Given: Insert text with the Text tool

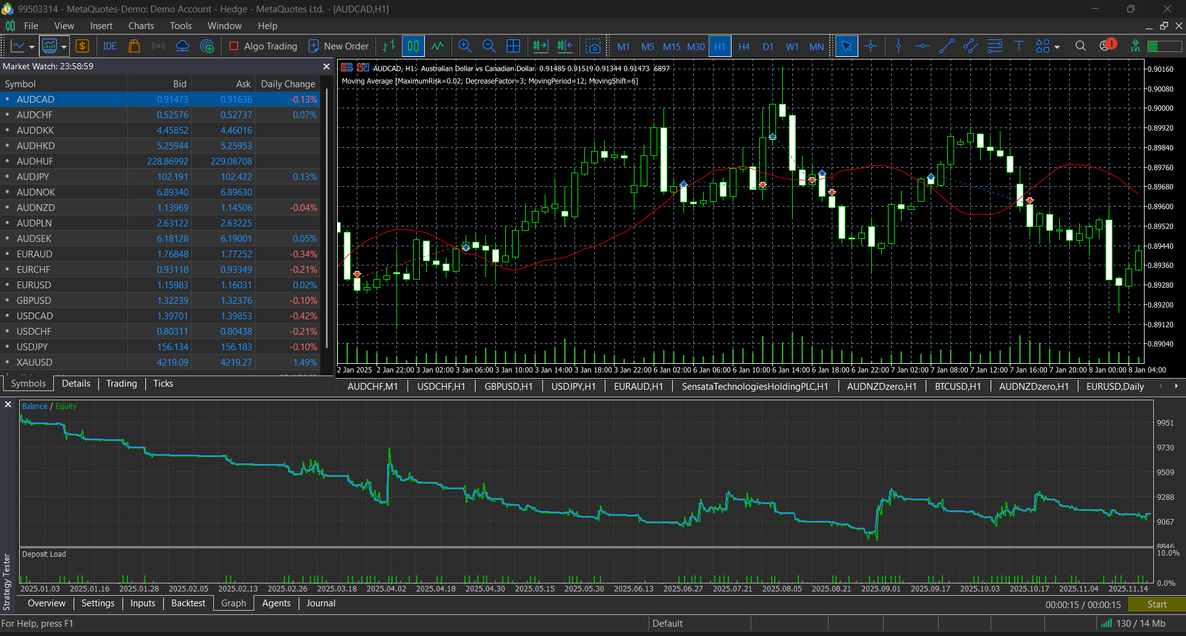Looking at the screenshot, I should pyautogui.click(x=1018, y=46).
